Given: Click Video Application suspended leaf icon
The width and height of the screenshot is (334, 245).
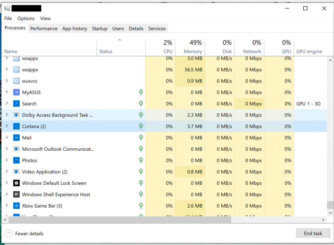Looking at the screenshot, I should tap(141, 172).
